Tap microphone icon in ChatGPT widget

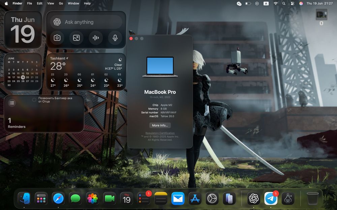115,38
